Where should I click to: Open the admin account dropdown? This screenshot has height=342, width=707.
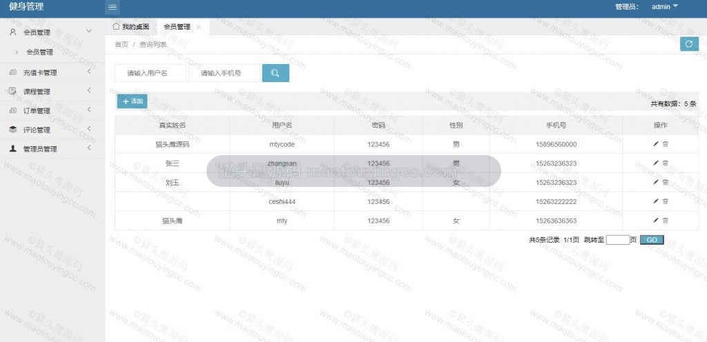click(665, 7)
